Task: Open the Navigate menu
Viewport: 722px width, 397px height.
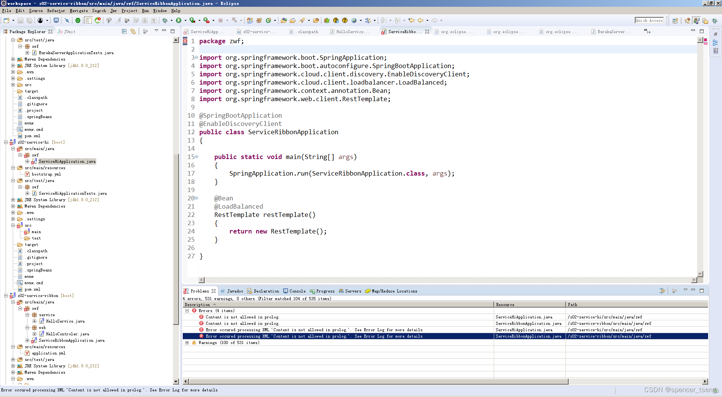Action: 79,11
